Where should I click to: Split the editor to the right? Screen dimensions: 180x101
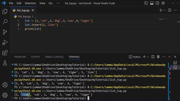(x=170, y=10)
